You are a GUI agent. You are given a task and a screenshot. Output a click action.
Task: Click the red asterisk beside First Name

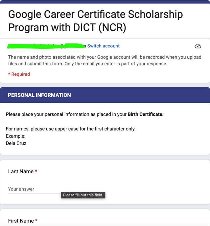pos(36,220)
